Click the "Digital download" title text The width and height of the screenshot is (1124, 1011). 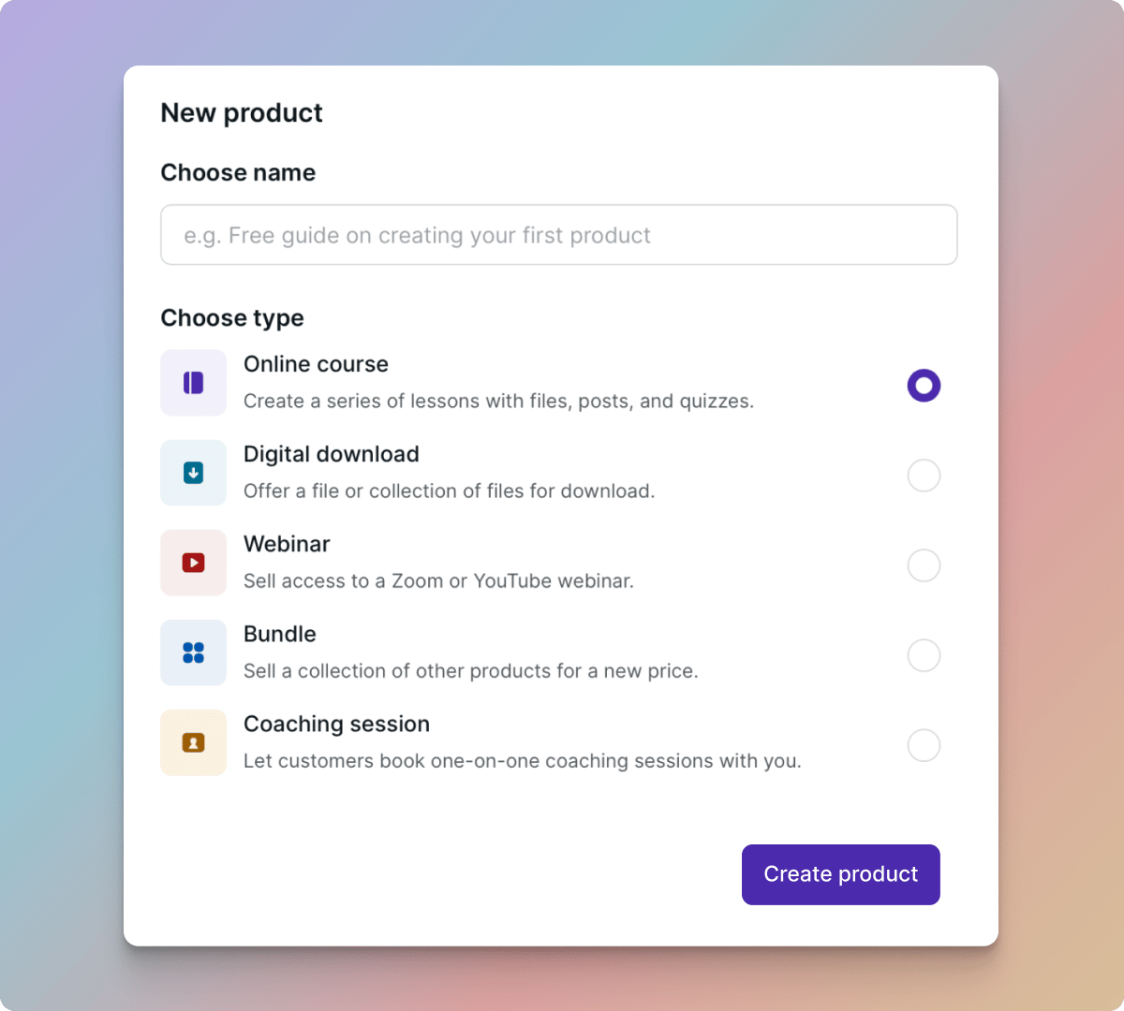tap(331, 454)
